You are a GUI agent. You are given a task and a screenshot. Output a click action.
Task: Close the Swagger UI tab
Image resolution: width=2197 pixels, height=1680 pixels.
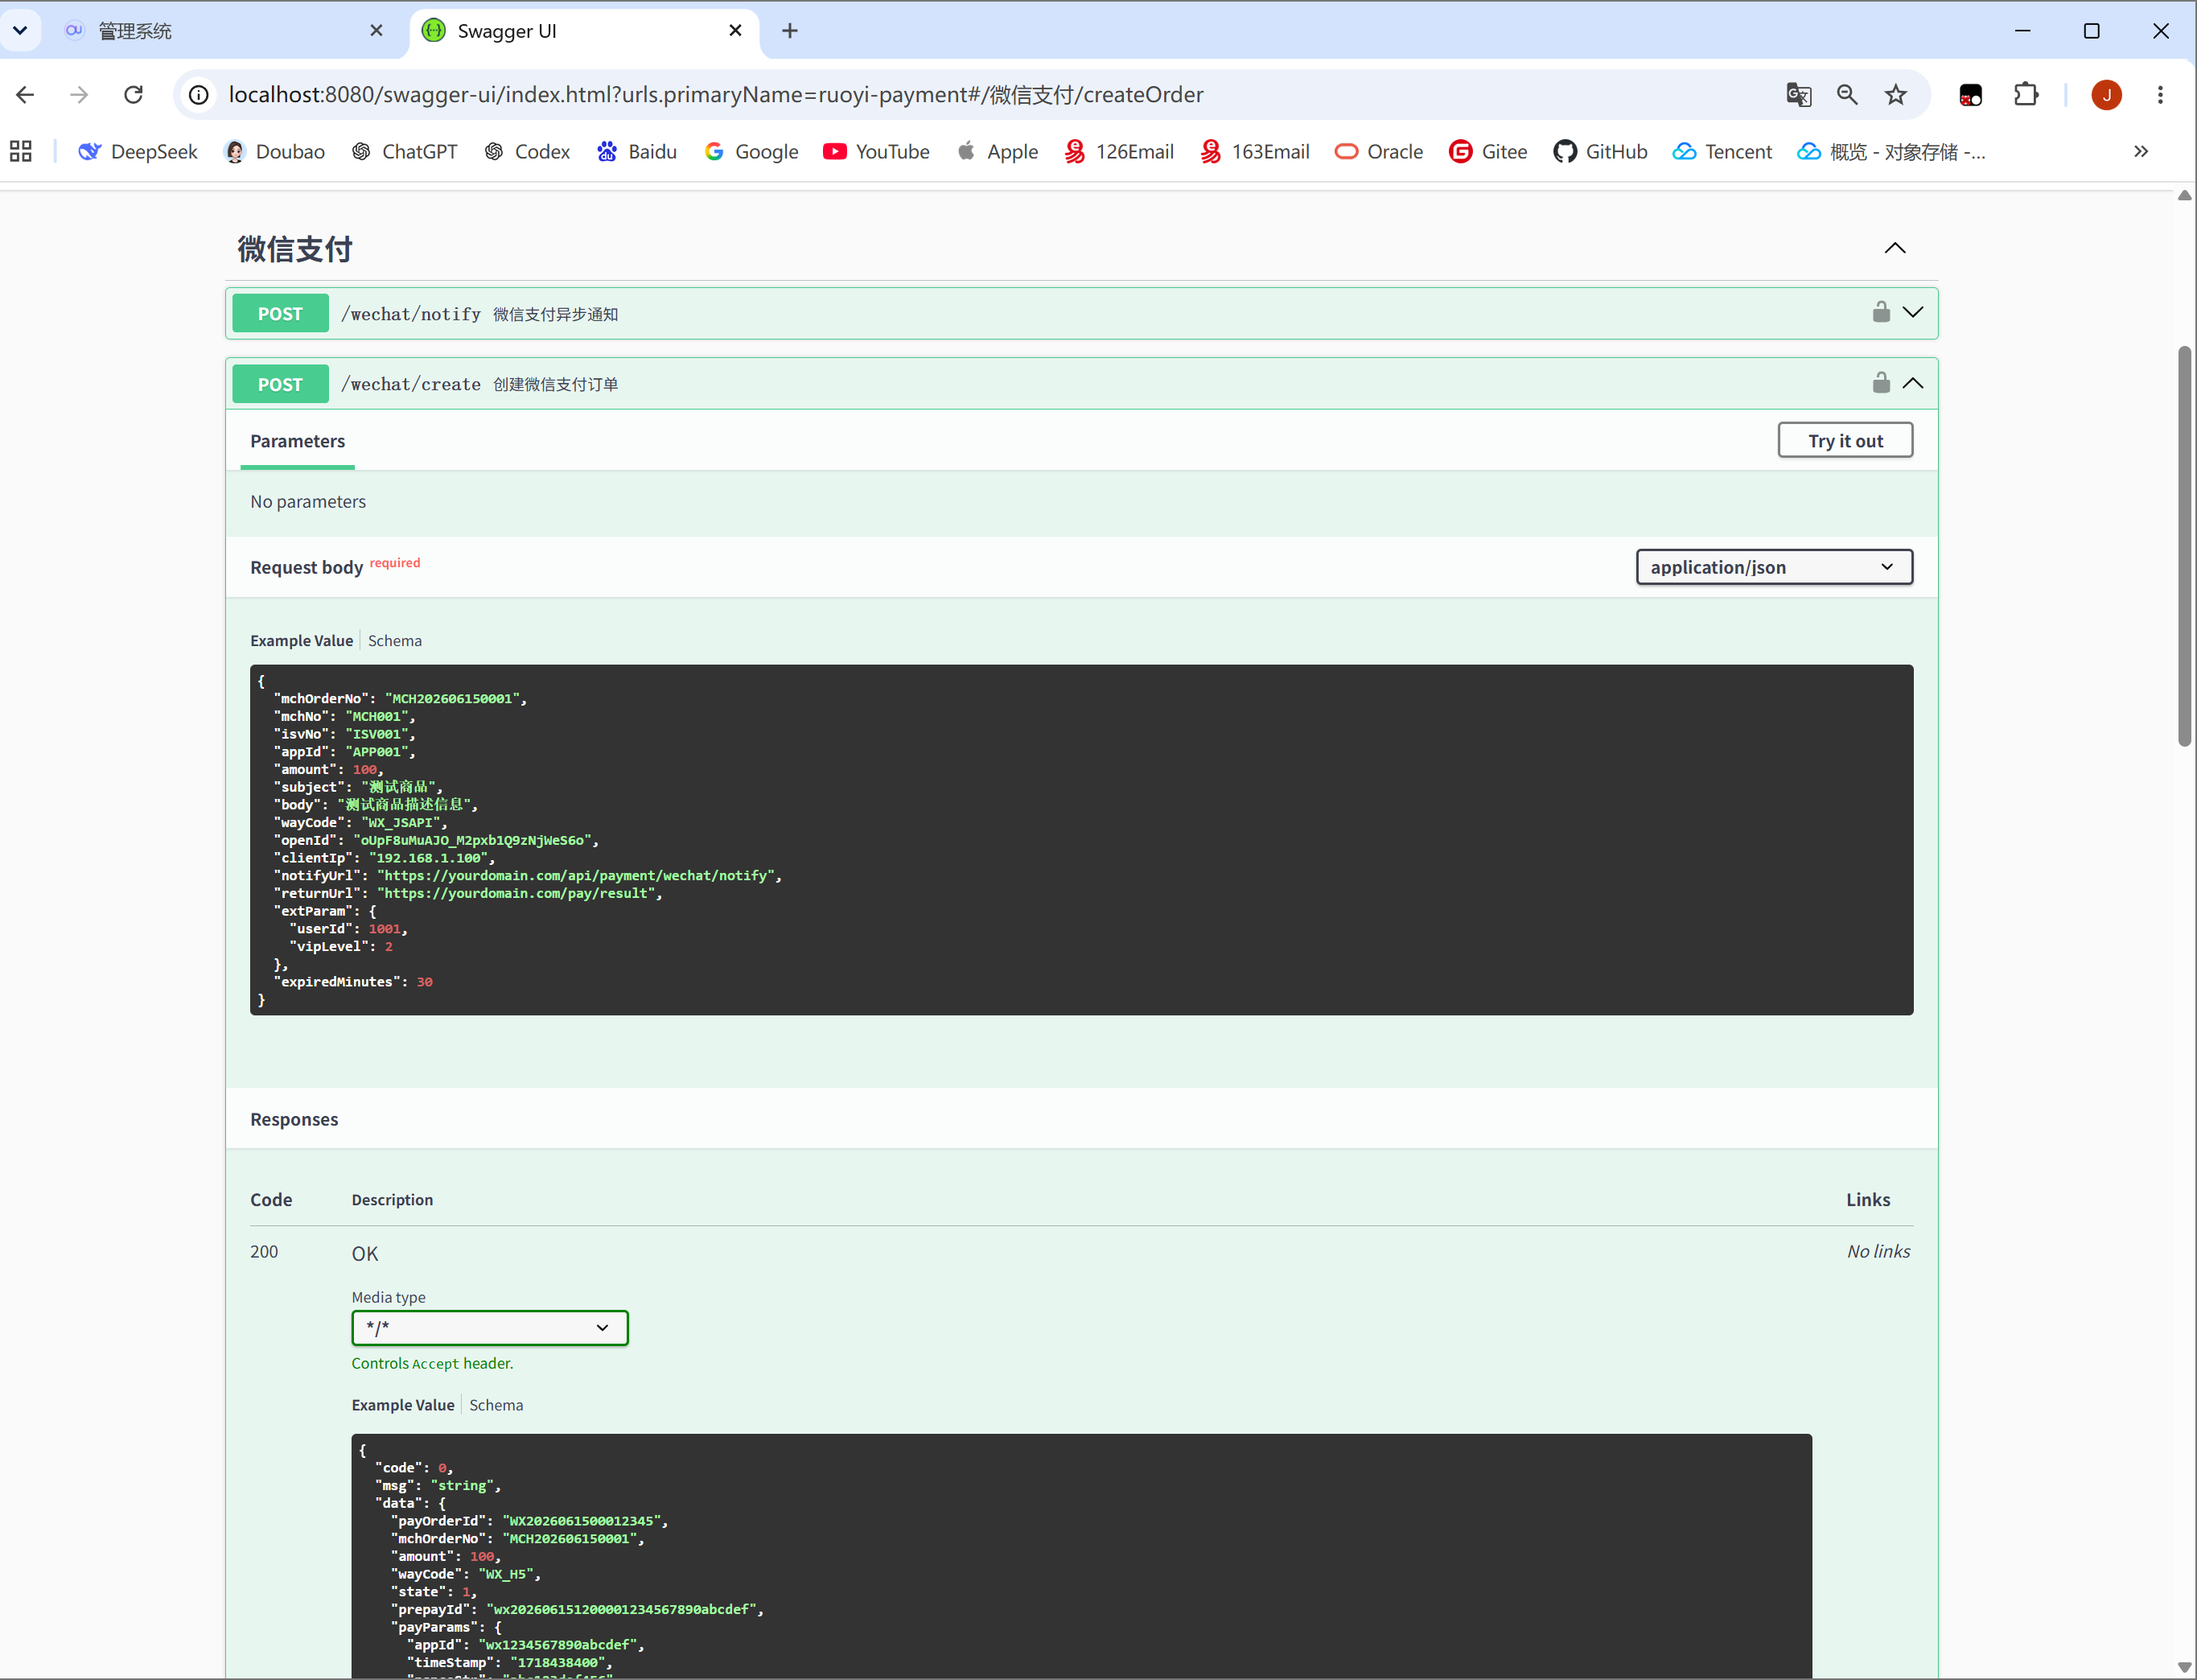[x=734, y=31]
